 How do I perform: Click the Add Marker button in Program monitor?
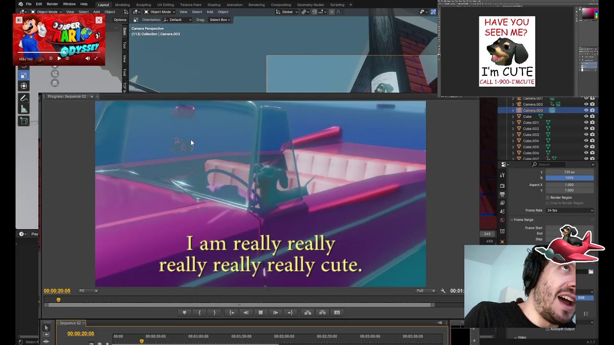[184, 312]
